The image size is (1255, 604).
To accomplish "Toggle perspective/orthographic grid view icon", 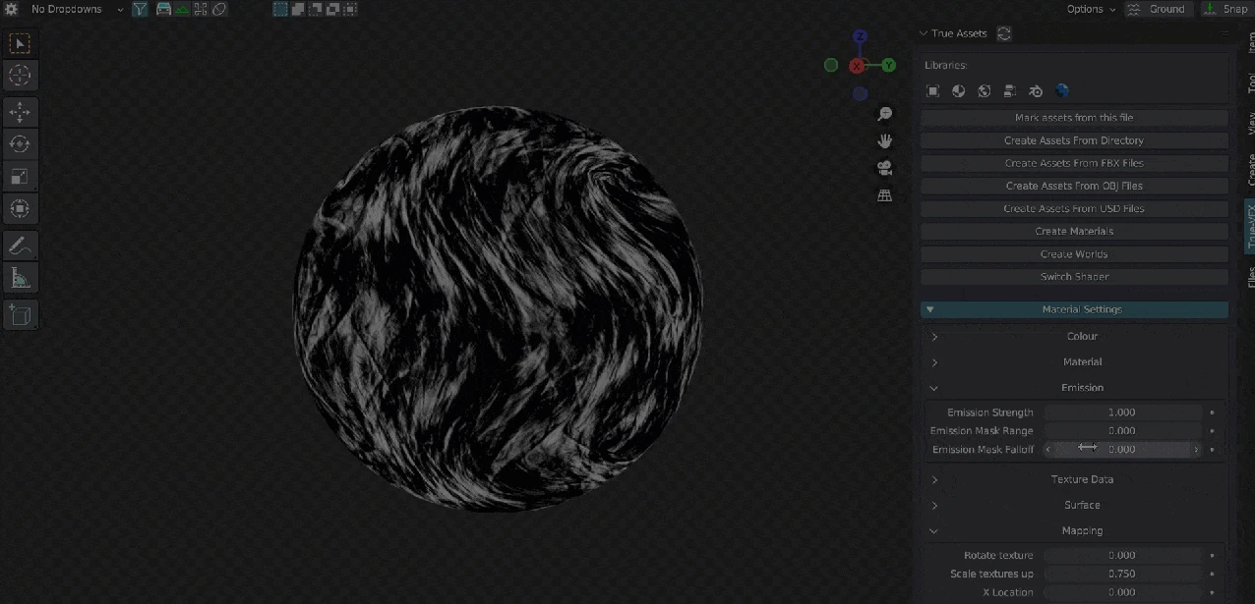I will [884, 195].
